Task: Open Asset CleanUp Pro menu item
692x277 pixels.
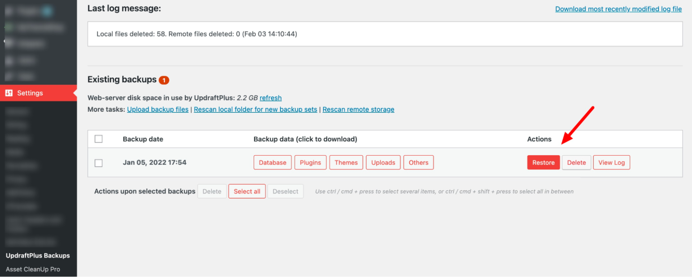Action: [33, 269]
